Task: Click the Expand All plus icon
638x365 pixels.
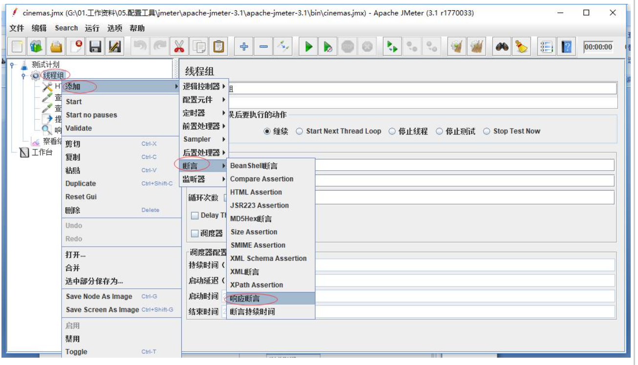Action: tap(244, 47)
